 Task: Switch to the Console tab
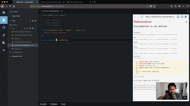click(x=43, y=104)
